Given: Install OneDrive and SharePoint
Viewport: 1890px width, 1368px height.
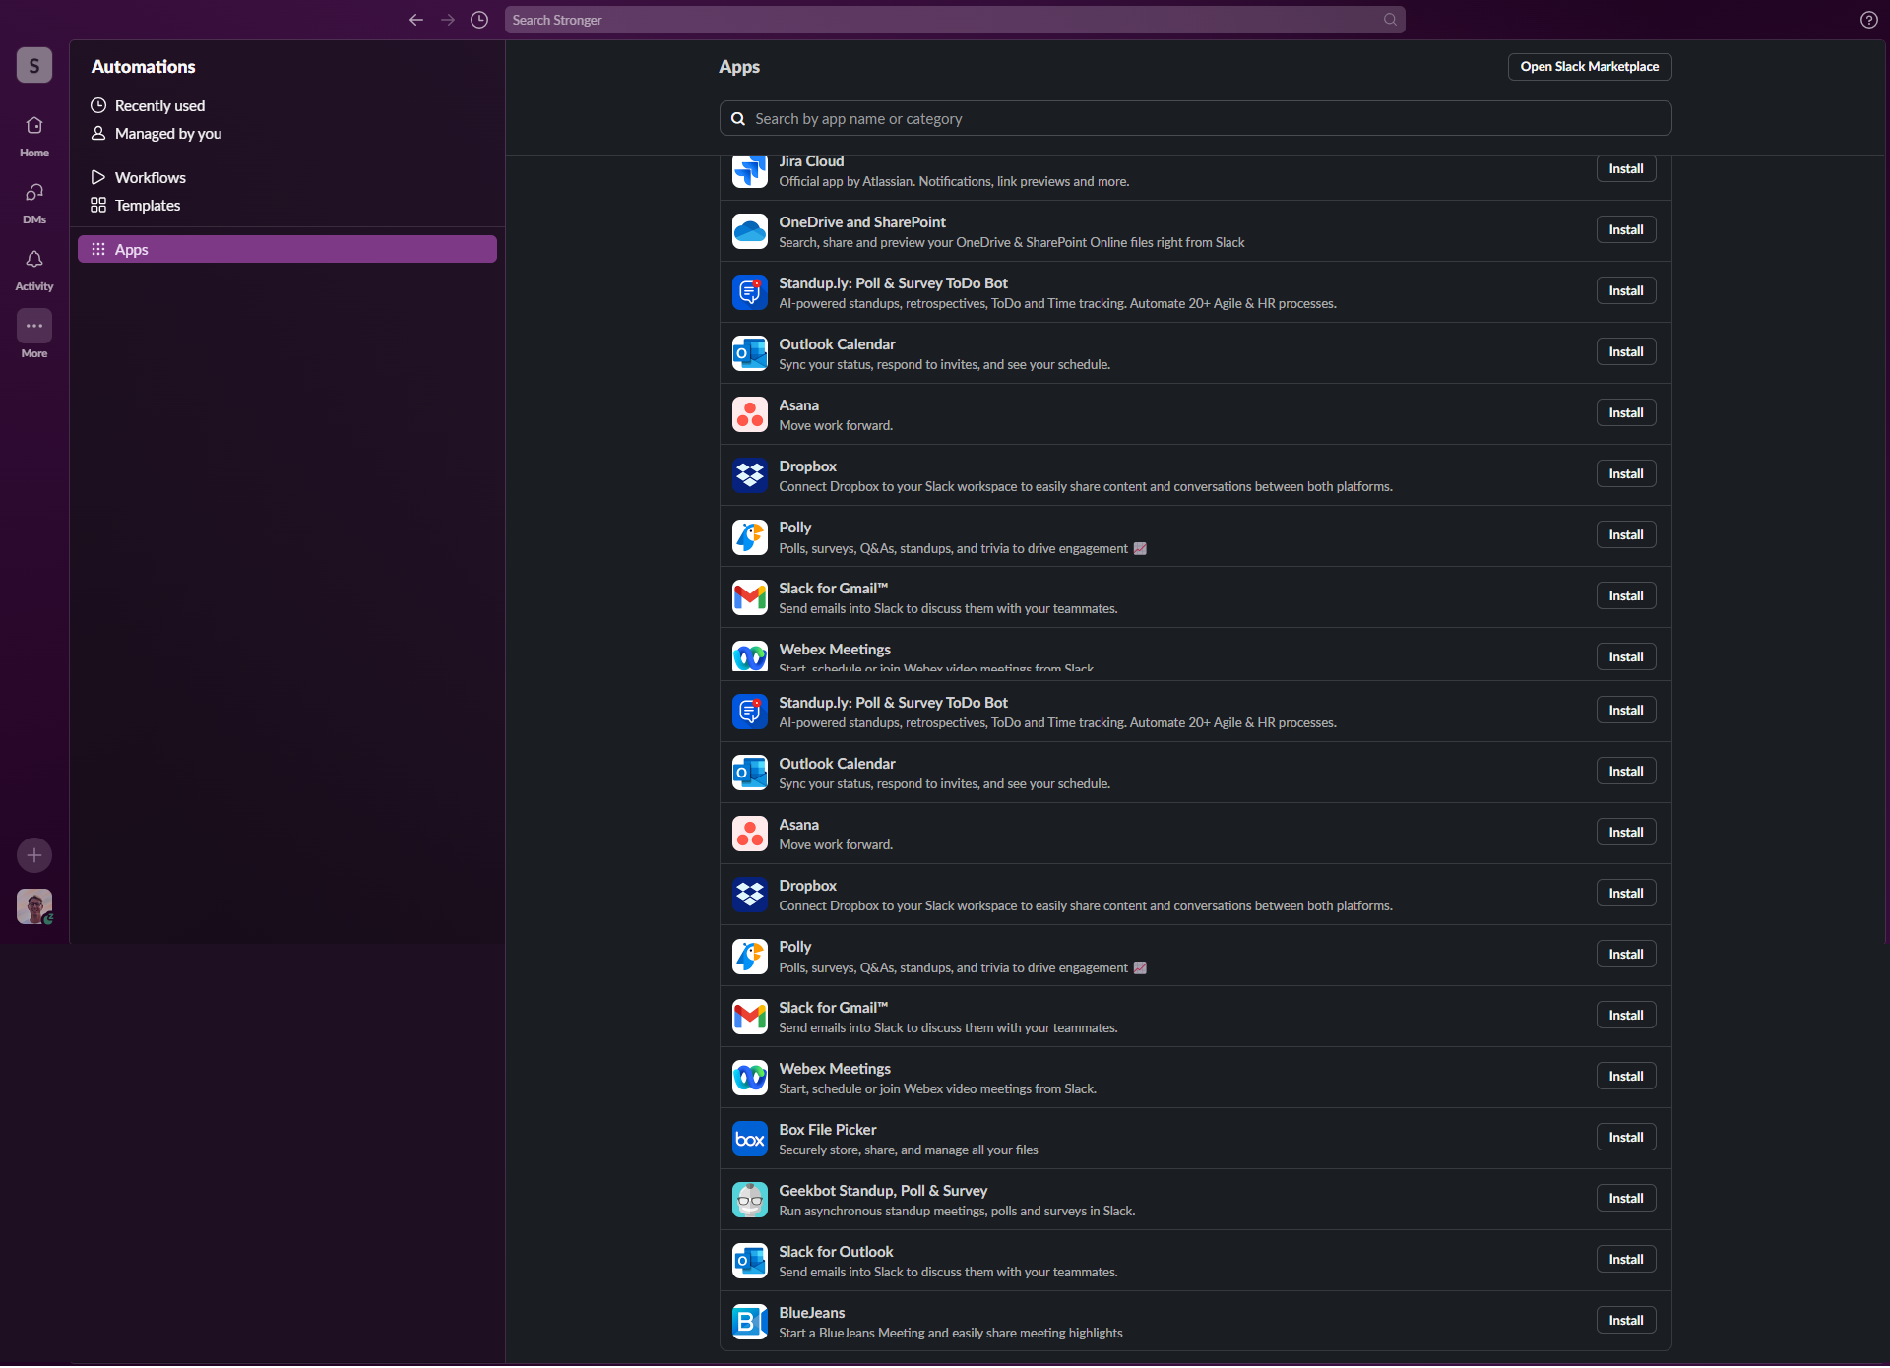Looking at the screenshot, I should 1625,229.
